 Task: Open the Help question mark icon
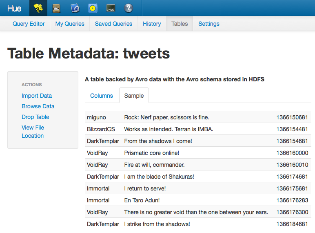coord(129,8)
